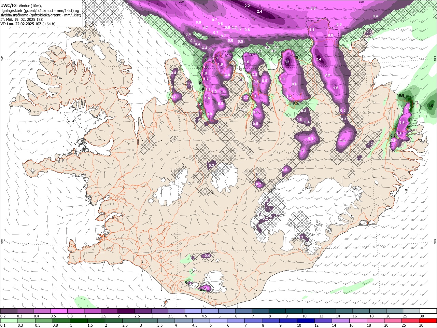Image resolution: width=437 pixels, height=328 pixels.
Task: Click the coral red rain swatch labeled 25
Action: (x=411, y=320)
